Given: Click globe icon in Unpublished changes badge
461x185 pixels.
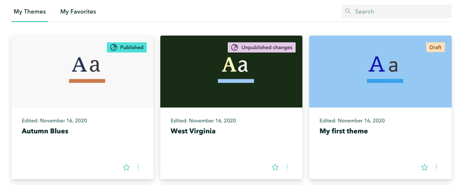Looking at the screenshot, I should pos(235,47).
